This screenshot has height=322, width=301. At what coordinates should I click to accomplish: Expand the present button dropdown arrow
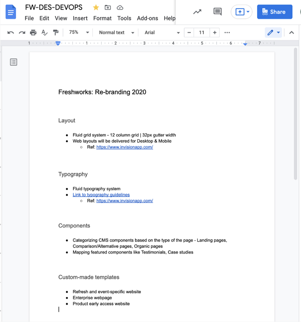coord(248,12)
